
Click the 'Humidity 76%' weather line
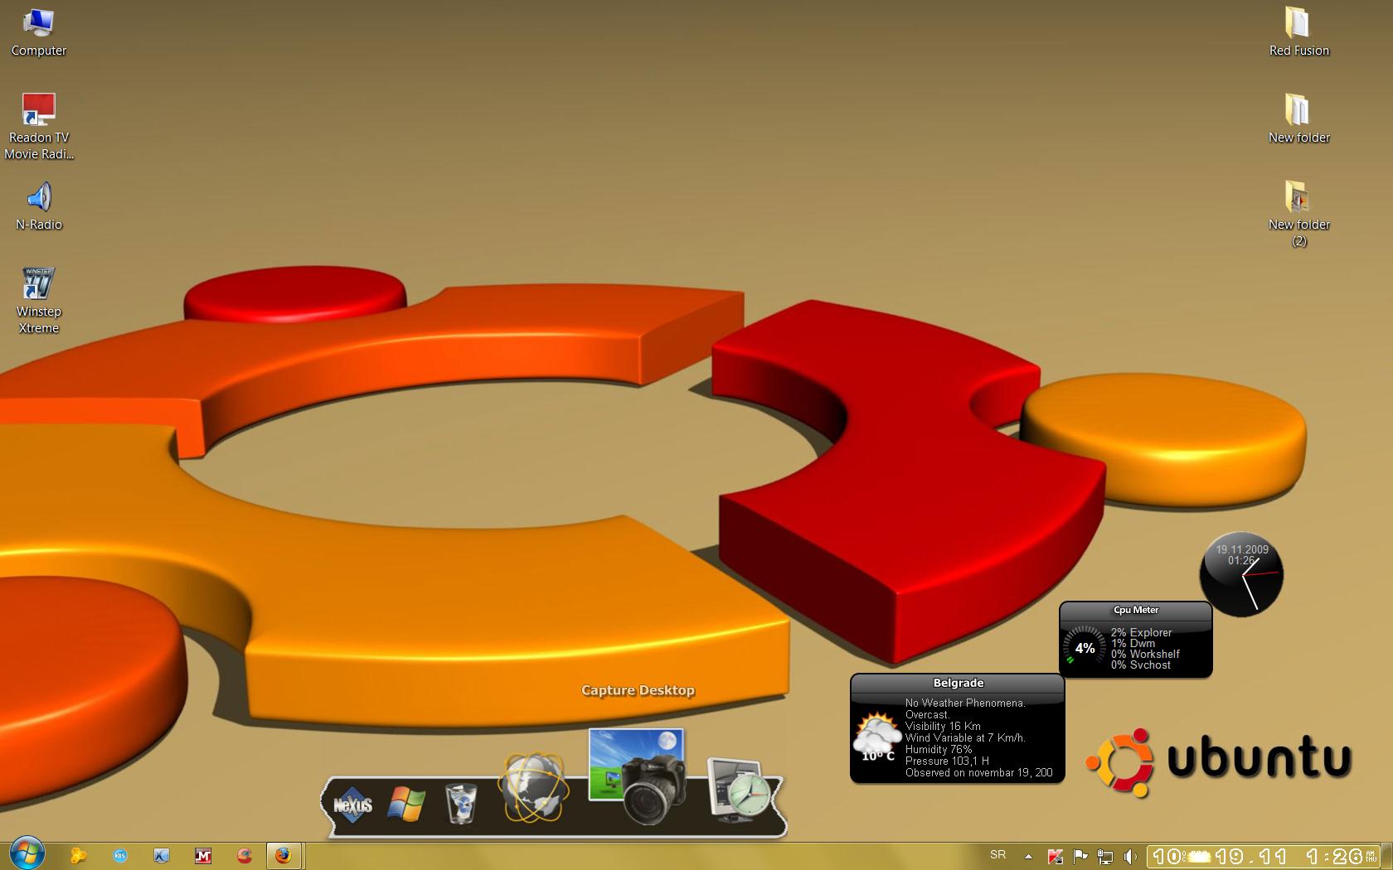[939, 749]
